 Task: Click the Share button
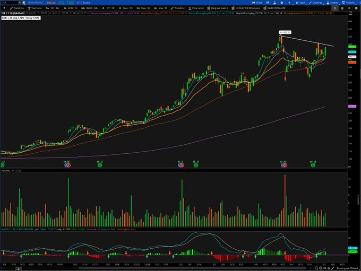click(x=257, y=3)
